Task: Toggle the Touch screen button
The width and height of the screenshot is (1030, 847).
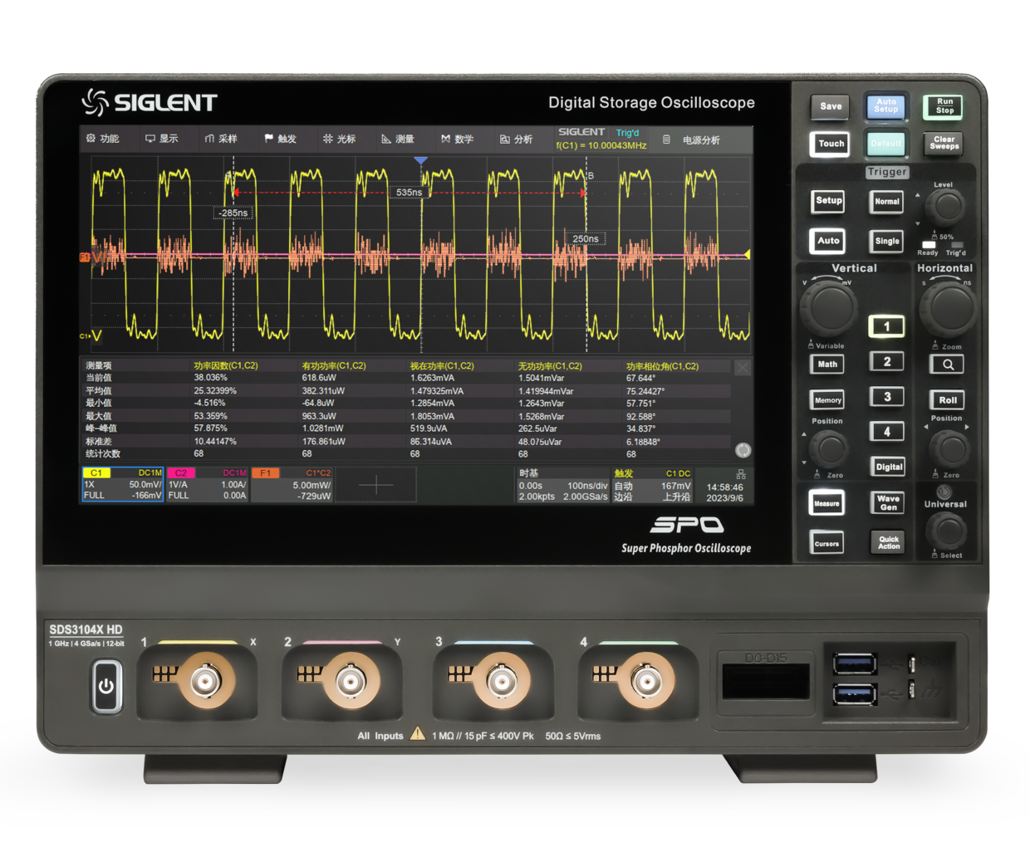Action: 831,144
